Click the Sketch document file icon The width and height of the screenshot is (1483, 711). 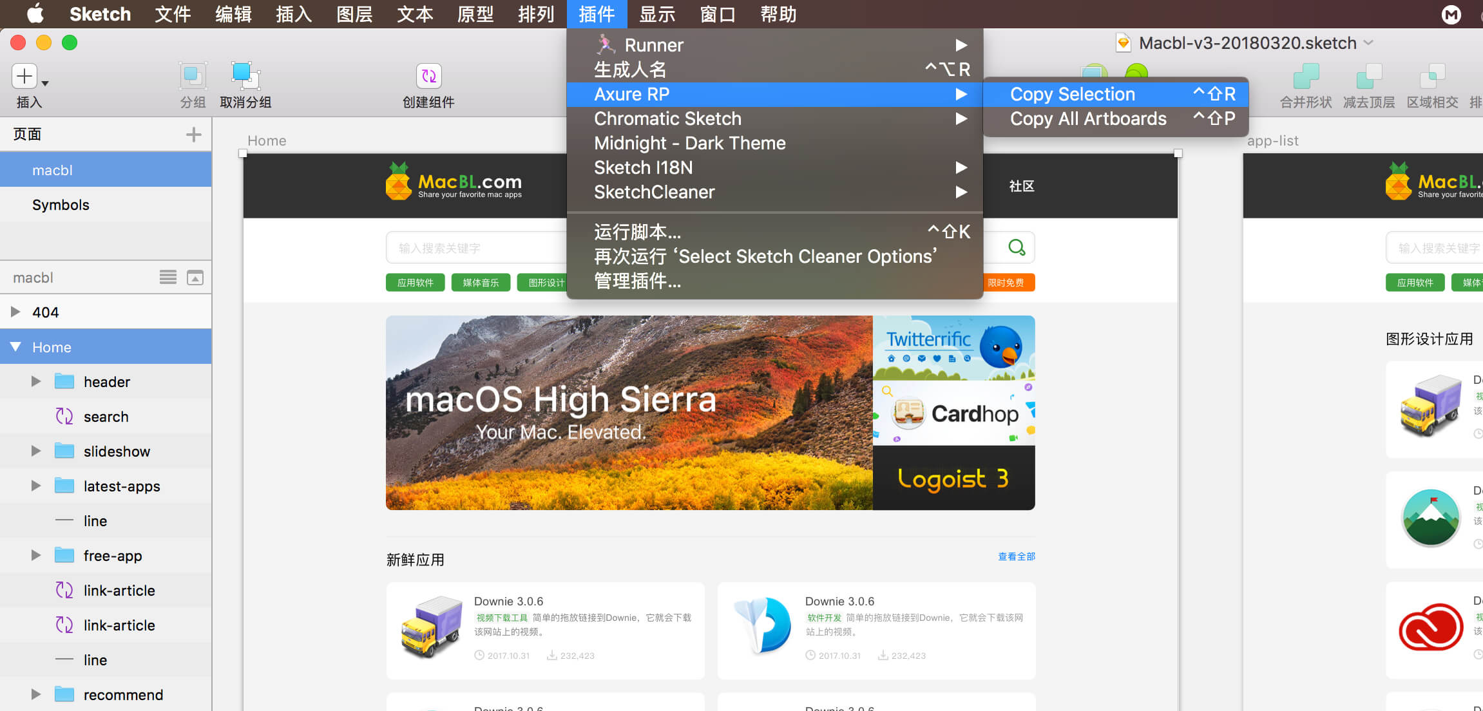1124,43
